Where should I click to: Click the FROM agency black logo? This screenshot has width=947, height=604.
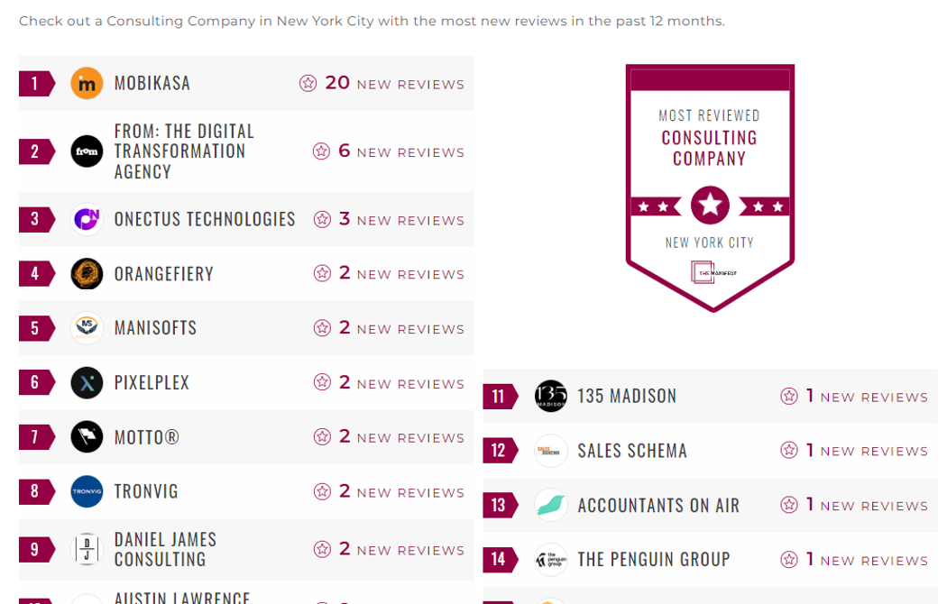tap(87, 151)
